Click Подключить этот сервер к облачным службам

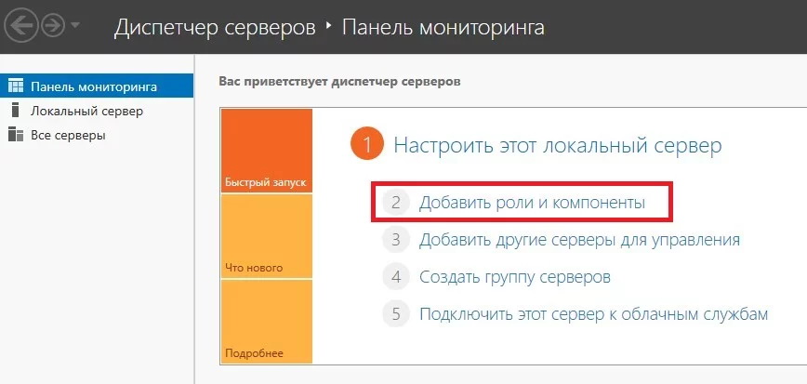pyautogui.click(x=593, y=314)
